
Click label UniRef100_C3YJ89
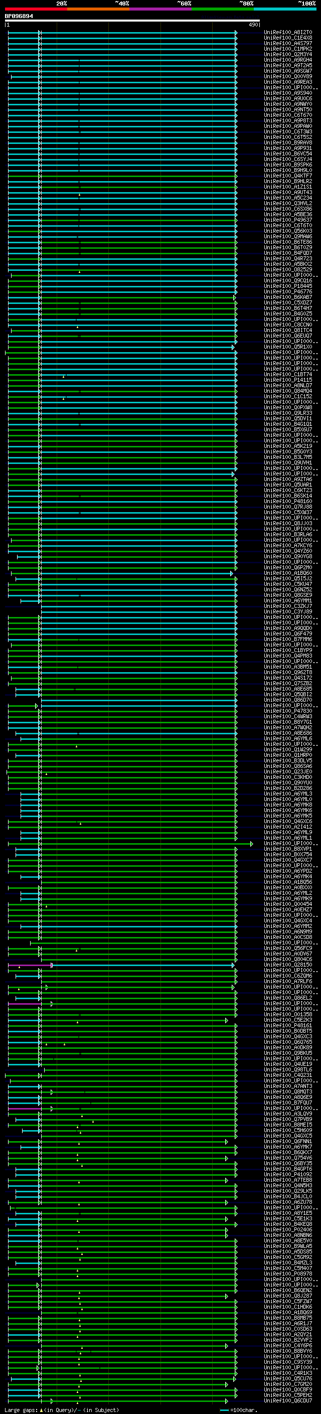pyautogui.click(x=288, y=611)
